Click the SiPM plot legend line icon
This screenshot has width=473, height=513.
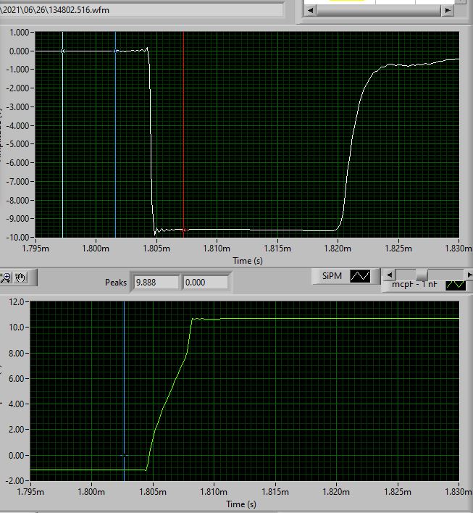click(x=360, y=276)
